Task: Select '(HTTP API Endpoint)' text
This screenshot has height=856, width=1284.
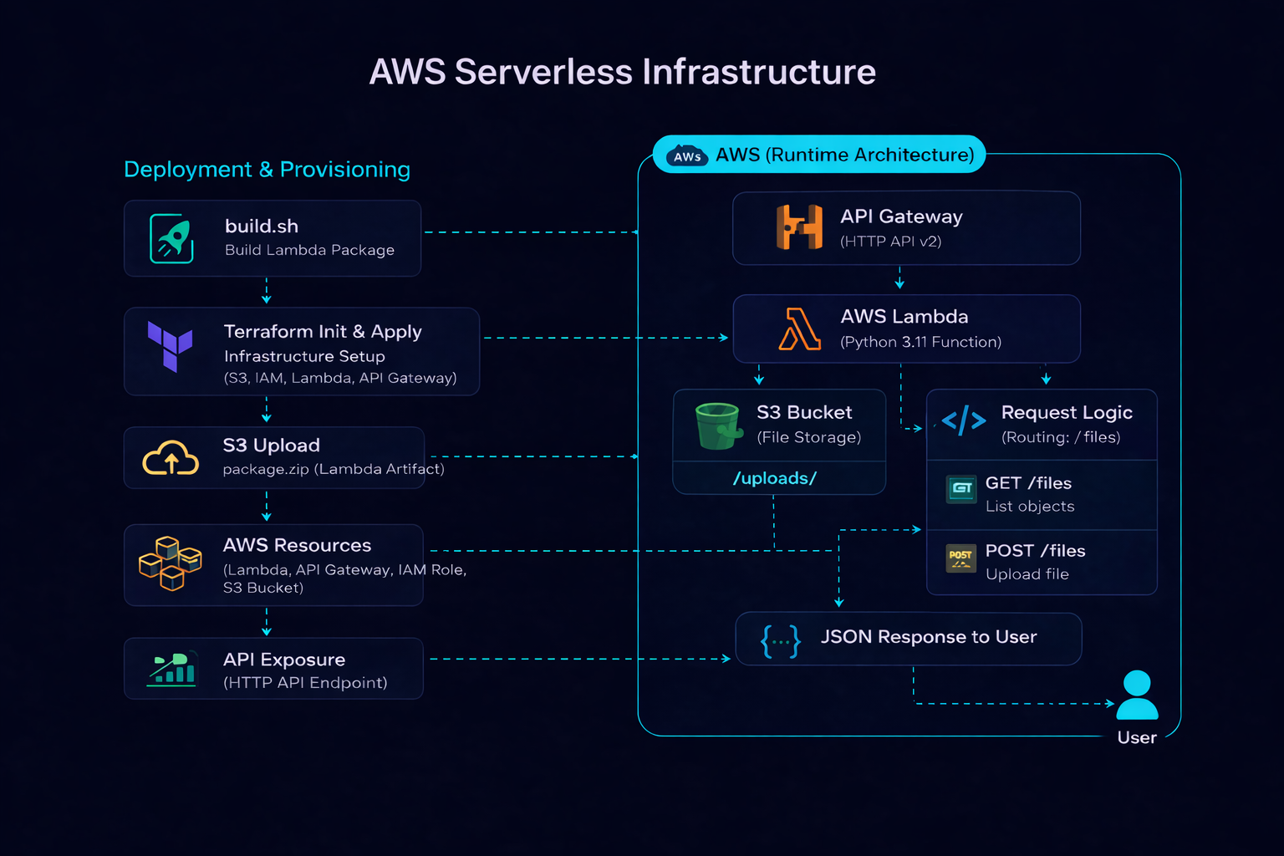Action: [305, 683]
